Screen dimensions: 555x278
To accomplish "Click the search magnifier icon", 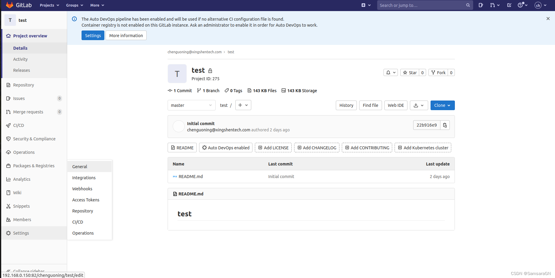I will pyautogui.click(x=468, y=5).
